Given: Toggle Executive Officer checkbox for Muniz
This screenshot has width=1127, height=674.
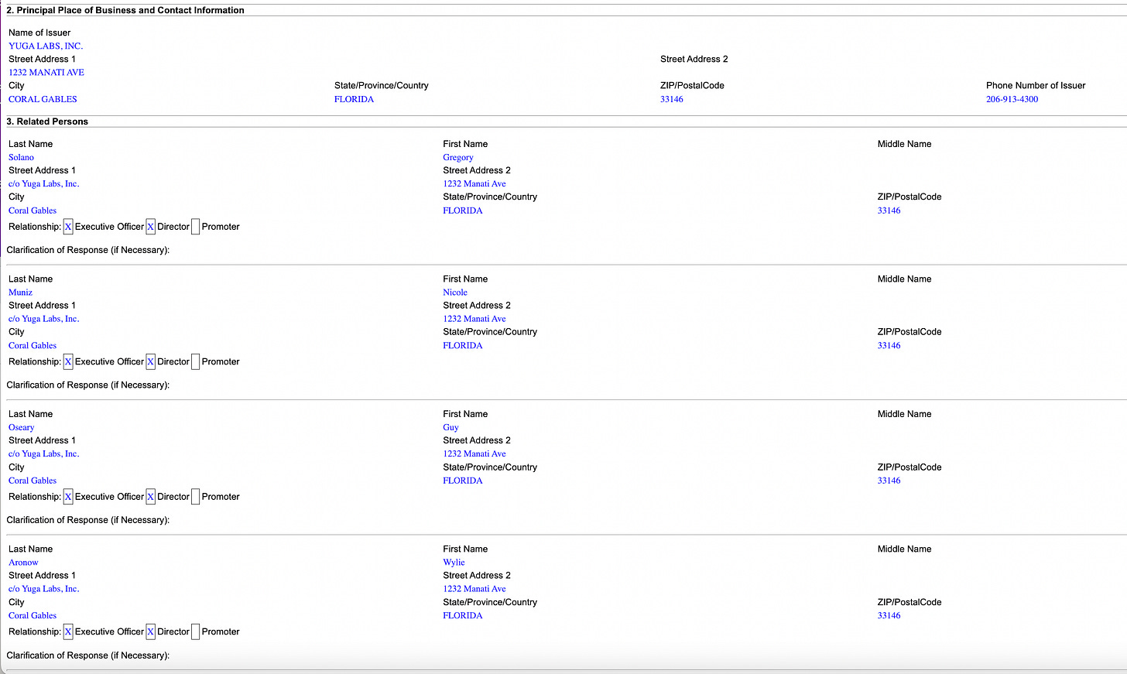Looking at the screenshot, I should [x=68, y=361].
